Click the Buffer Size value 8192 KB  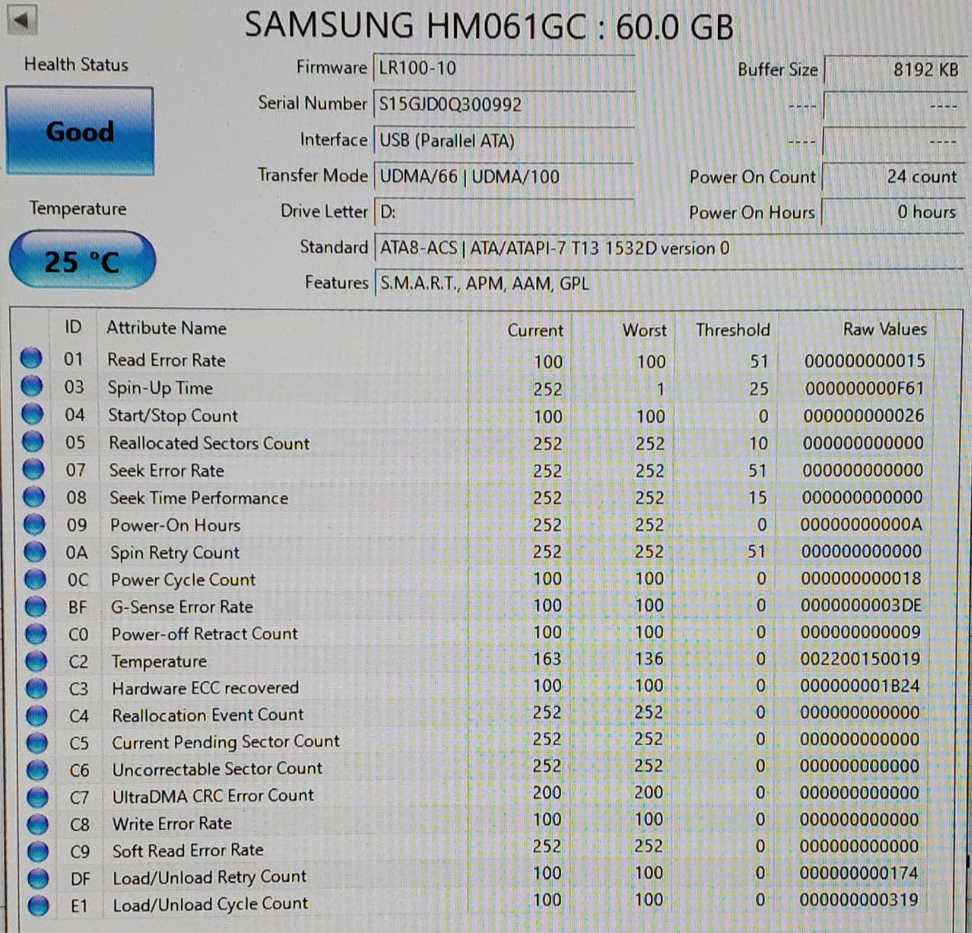pyautogui.click(x=894, y=69)
